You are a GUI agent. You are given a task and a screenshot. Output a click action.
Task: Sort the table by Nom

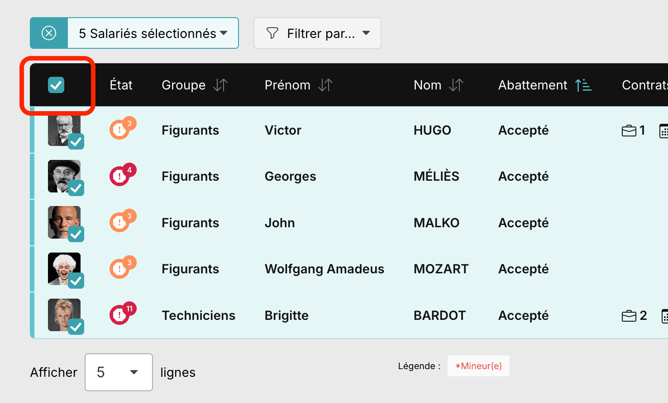click(x=456, y=85)
